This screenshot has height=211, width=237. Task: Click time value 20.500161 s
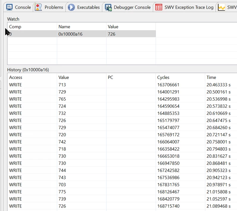[x=219, y=92]
